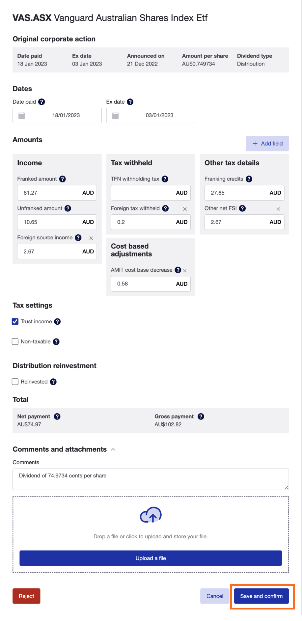The image size is (302, 621).
Task: Open the Add field menu
Action: click(267, 143)
